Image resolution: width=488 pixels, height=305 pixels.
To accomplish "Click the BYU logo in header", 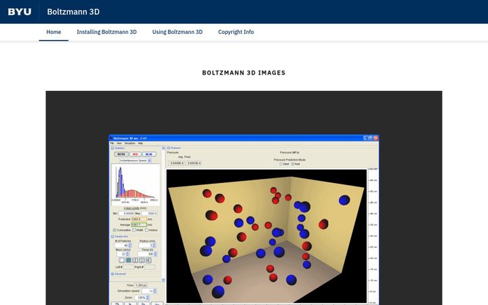I will pos(19,12).
